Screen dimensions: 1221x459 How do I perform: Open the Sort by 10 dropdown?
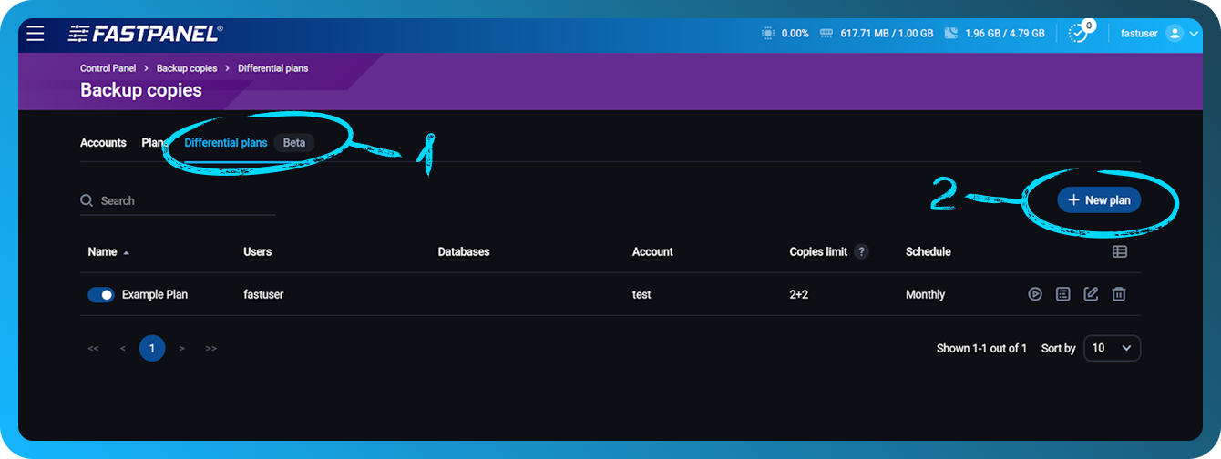[x=1112, y=348]
